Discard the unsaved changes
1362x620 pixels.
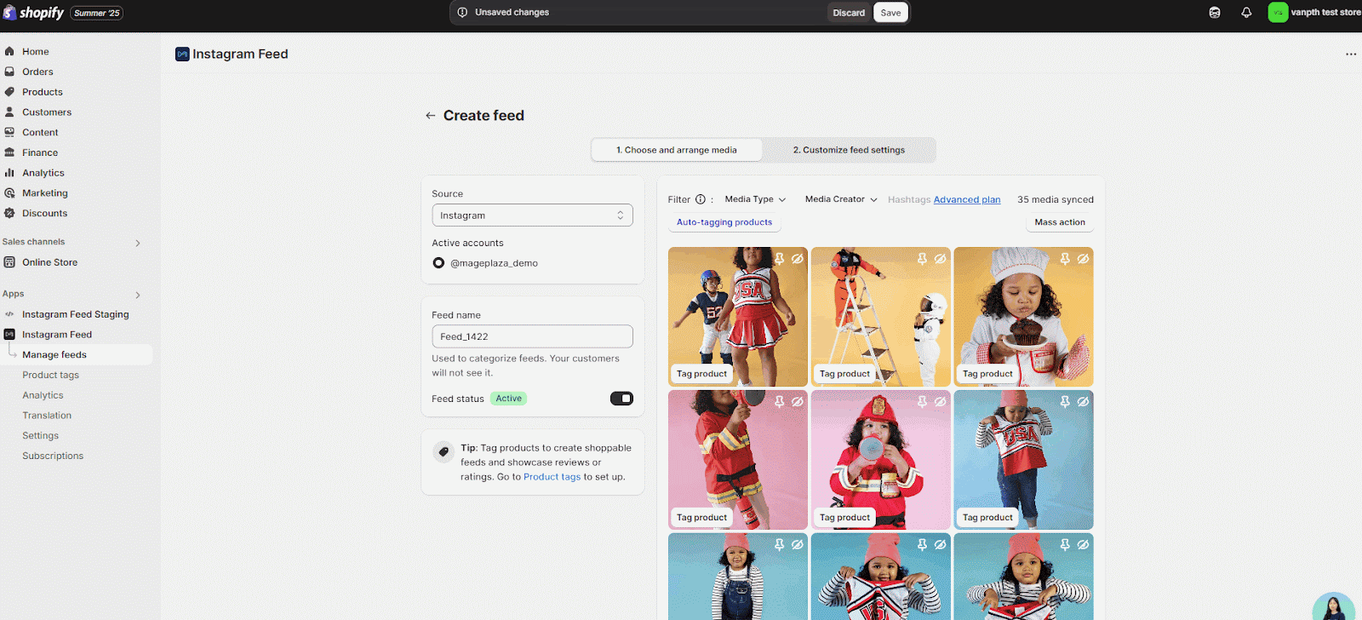coord(849,13)
